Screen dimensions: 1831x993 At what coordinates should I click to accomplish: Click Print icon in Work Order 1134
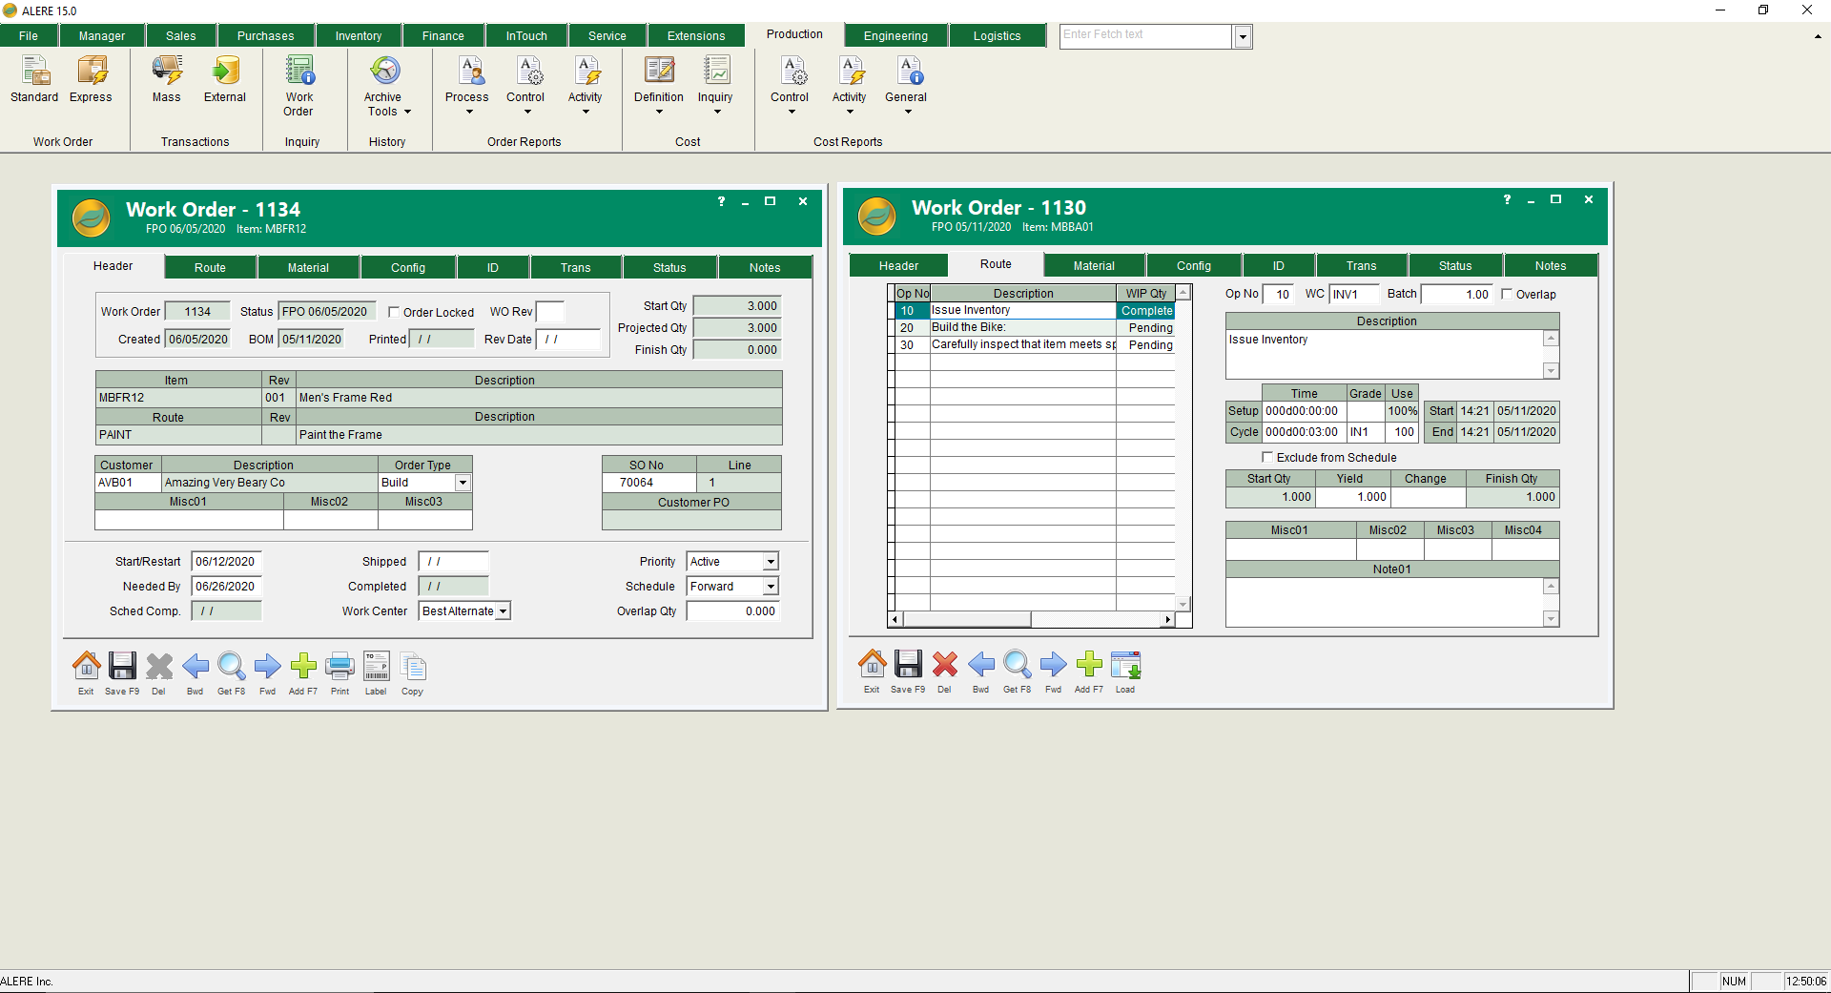339,667
